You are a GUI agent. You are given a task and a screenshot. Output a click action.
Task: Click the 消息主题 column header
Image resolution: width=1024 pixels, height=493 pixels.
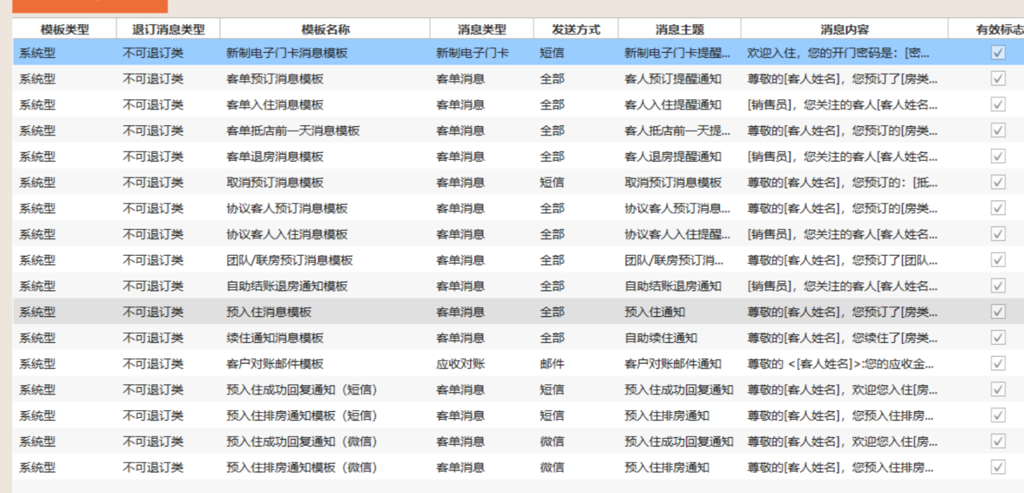pyautogui.click(x=679, y=30)
